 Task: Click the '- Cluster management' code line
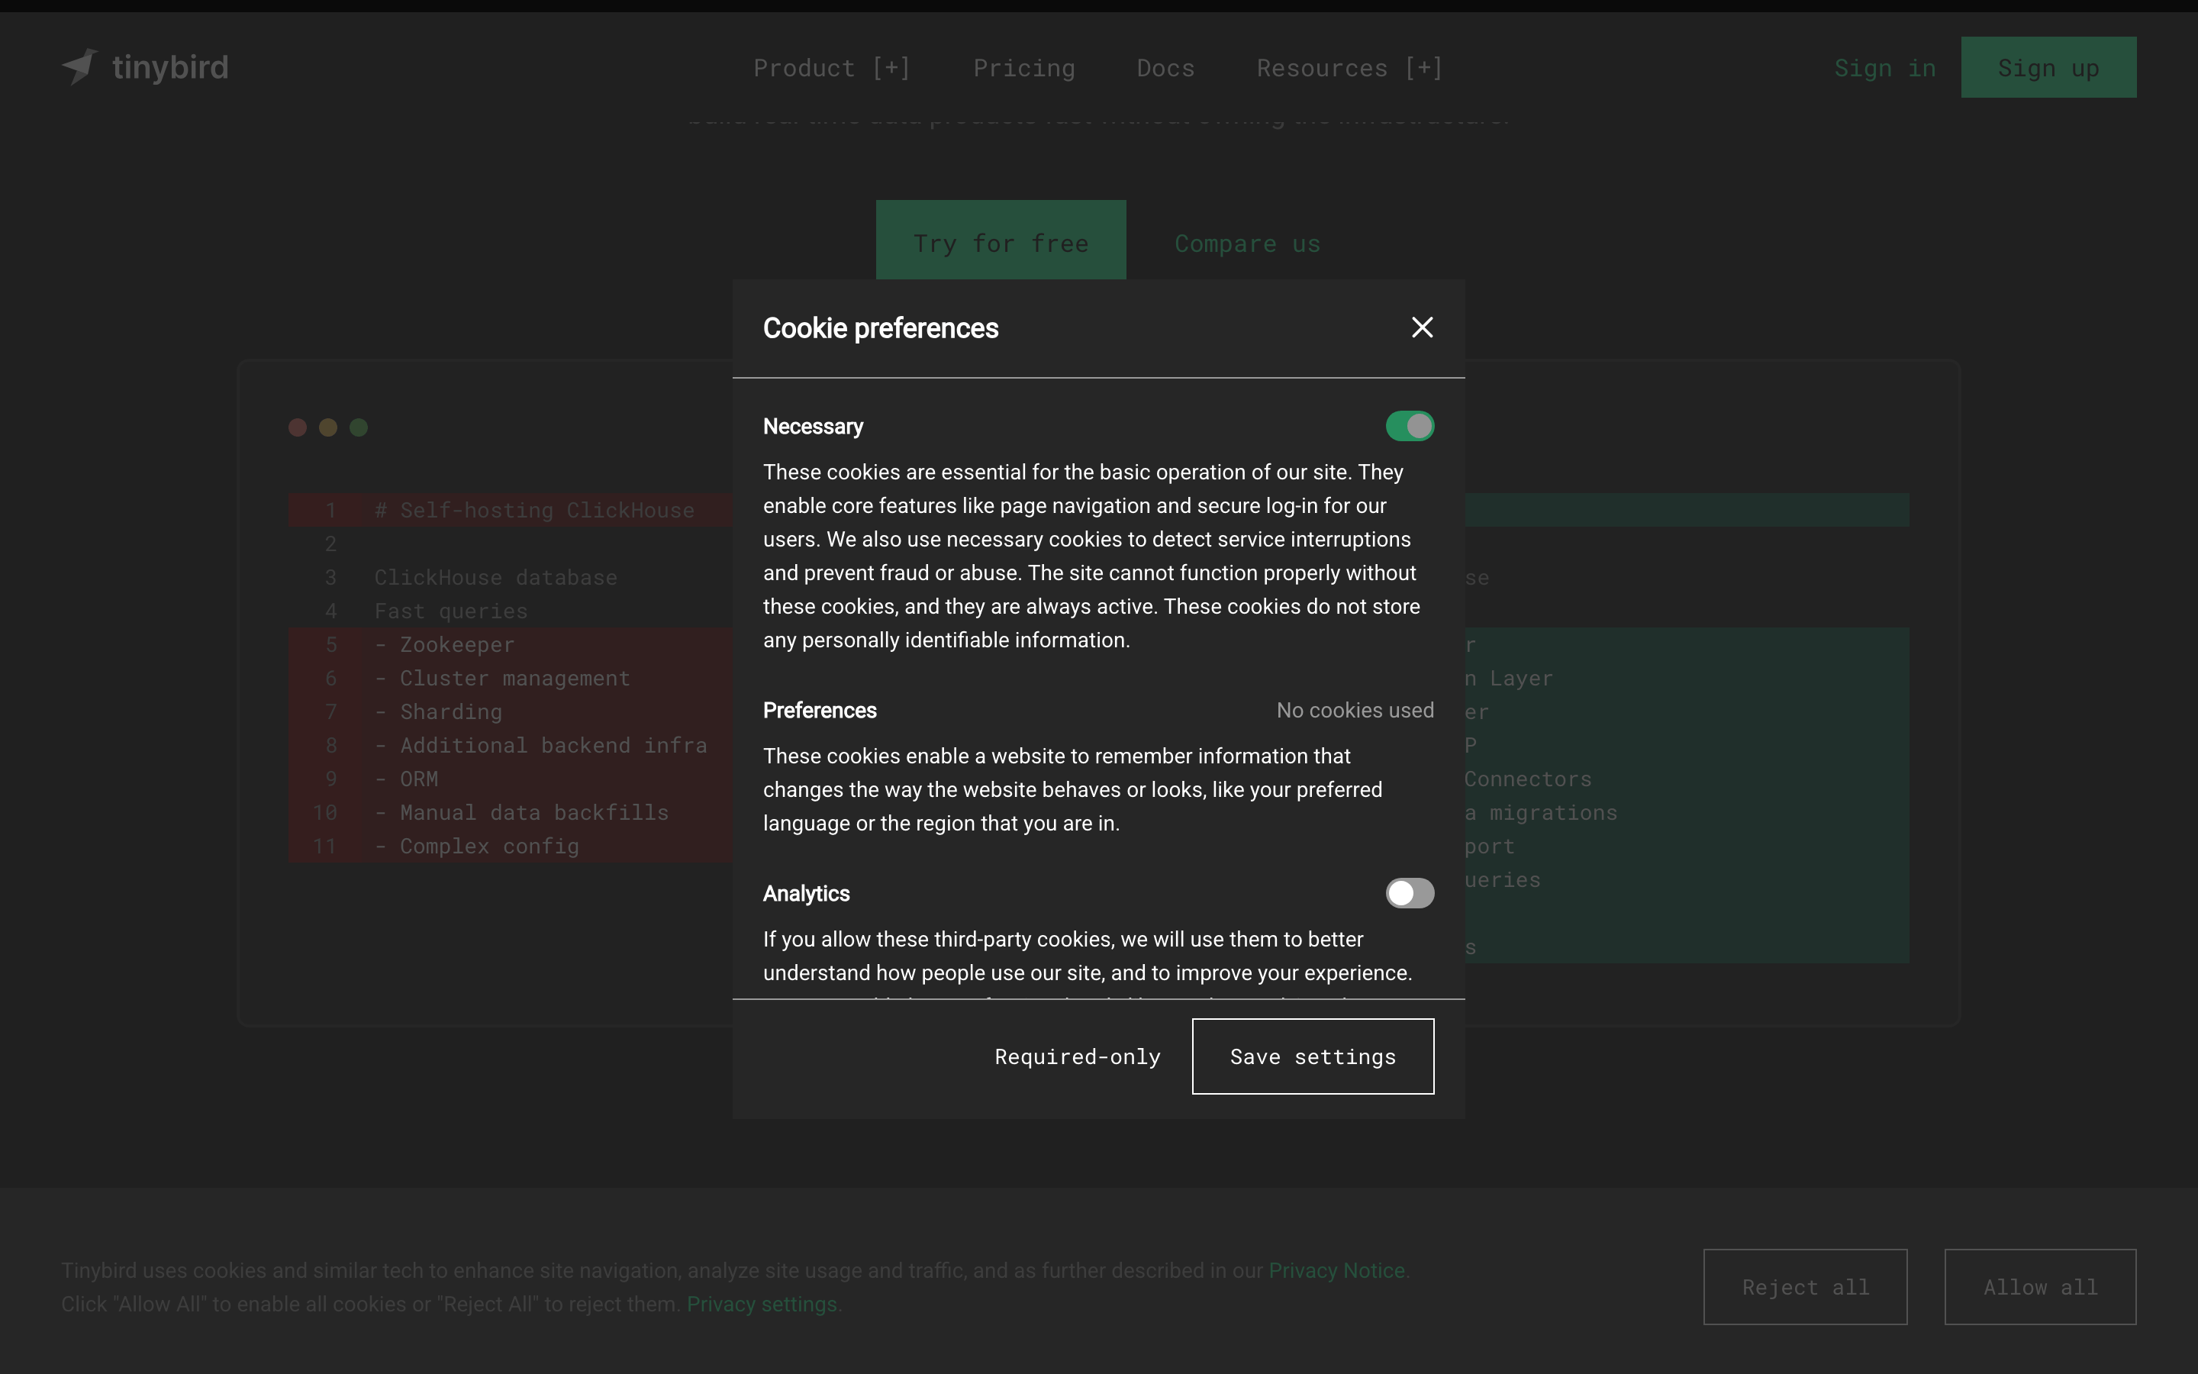click(x=502, y=679)
